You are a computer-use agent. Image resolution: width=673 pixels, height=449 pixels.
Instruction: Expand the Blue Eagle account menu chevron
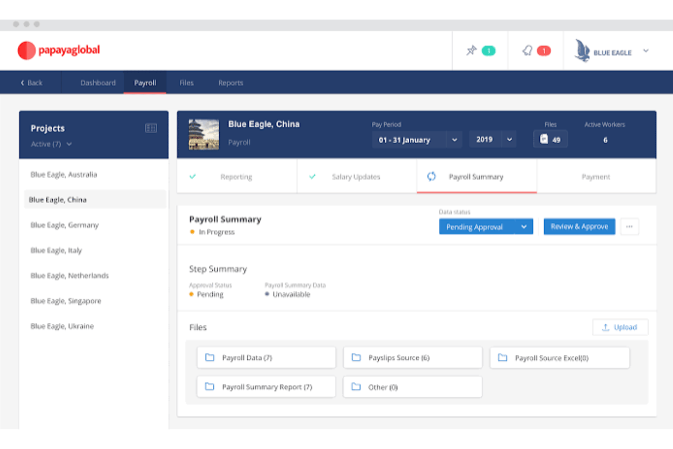click(x=646, y=50)
